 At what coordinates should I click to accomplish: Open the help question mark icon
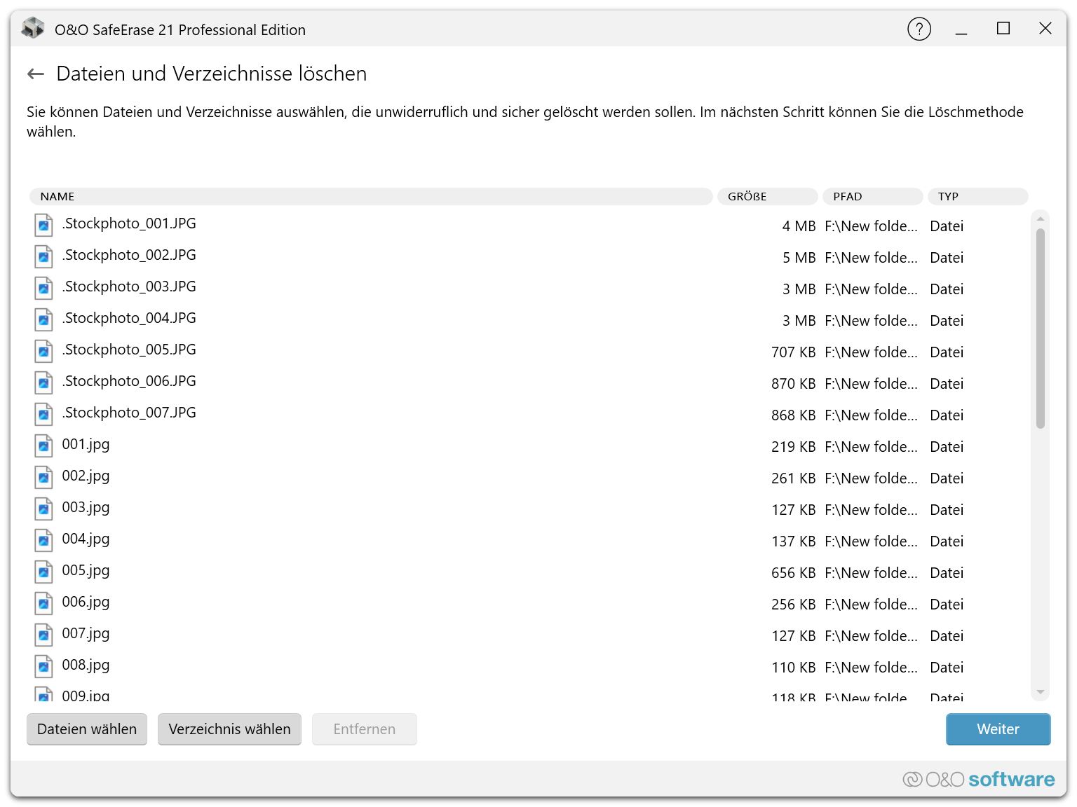tap(919, 29)
